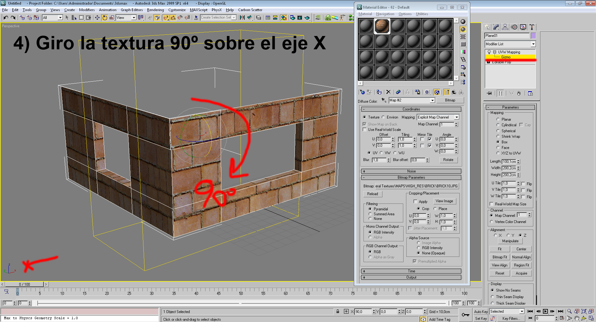Viewport: 596px width, 322px height.
Task: Open the Mapping Explicit Map Channel dropdown
Action: click(457, 117)
